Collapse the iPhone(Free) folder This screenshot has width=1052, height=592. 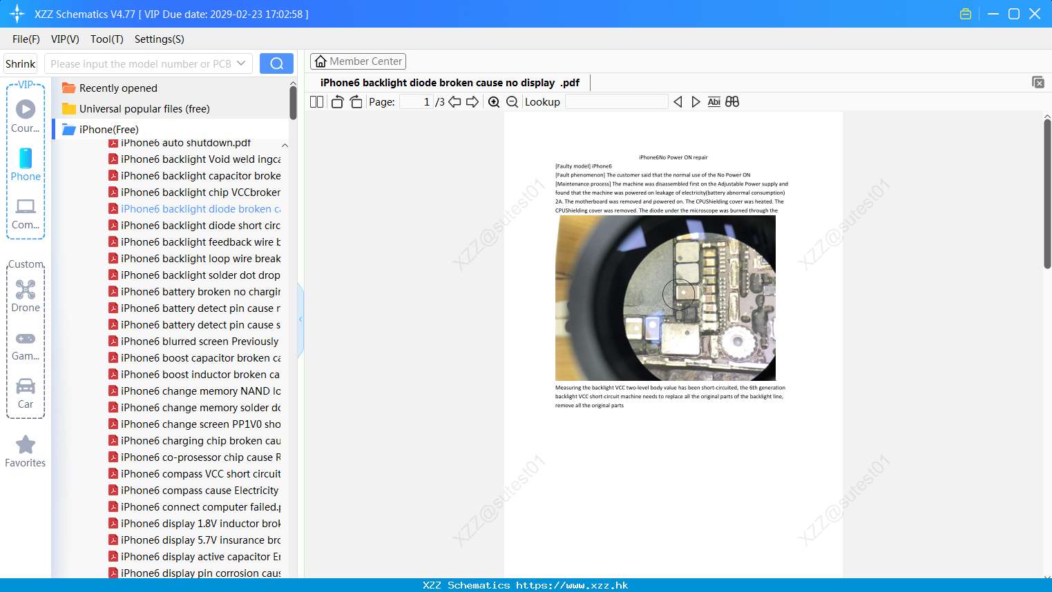click(171, 129)
